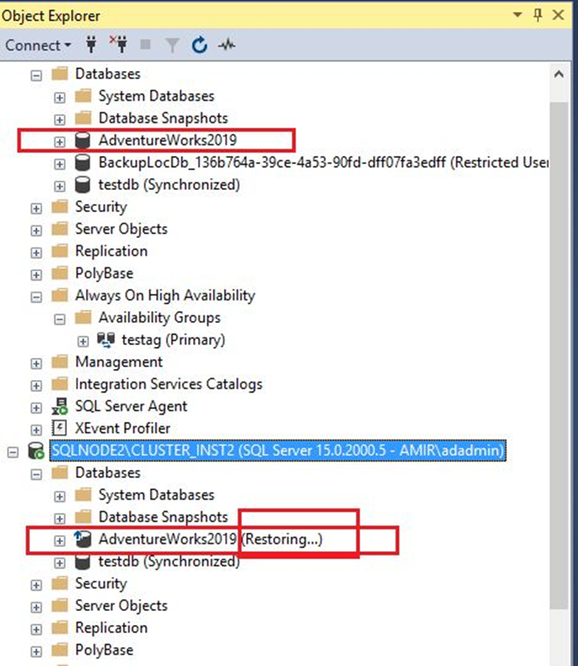Collapse the Always On High Availability node
Screen dimensions: 578x666
pos(36,296)
